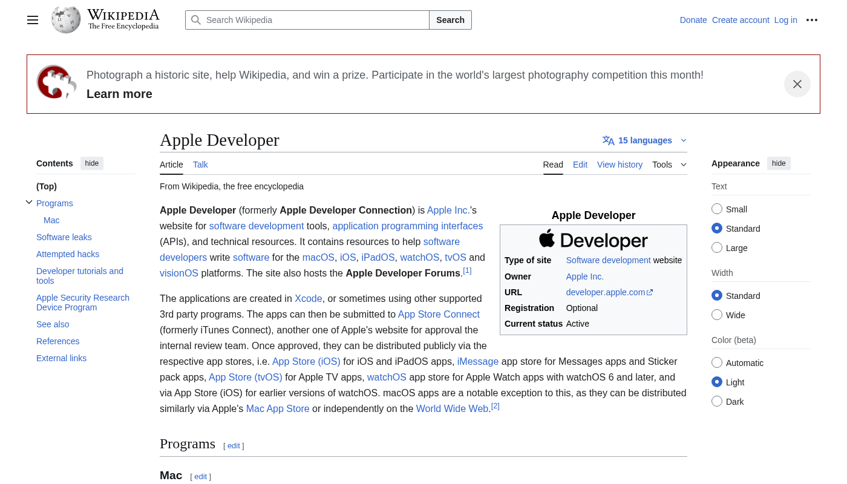Screen dimensions: 847x484
Task: Collapse the Programs section in Contents
Action: point(29,202)
